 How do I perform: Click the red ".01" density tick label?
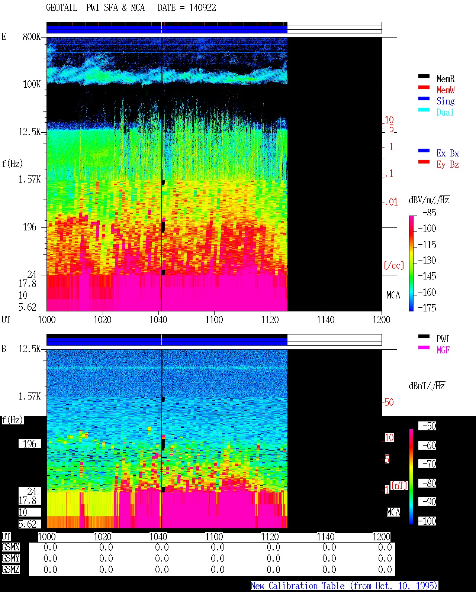391,203
